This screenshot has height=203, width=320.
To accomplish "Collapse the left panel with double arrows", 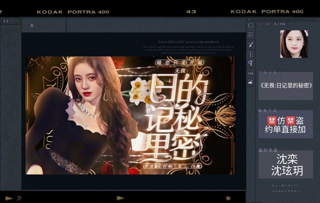I will point(5,21).
